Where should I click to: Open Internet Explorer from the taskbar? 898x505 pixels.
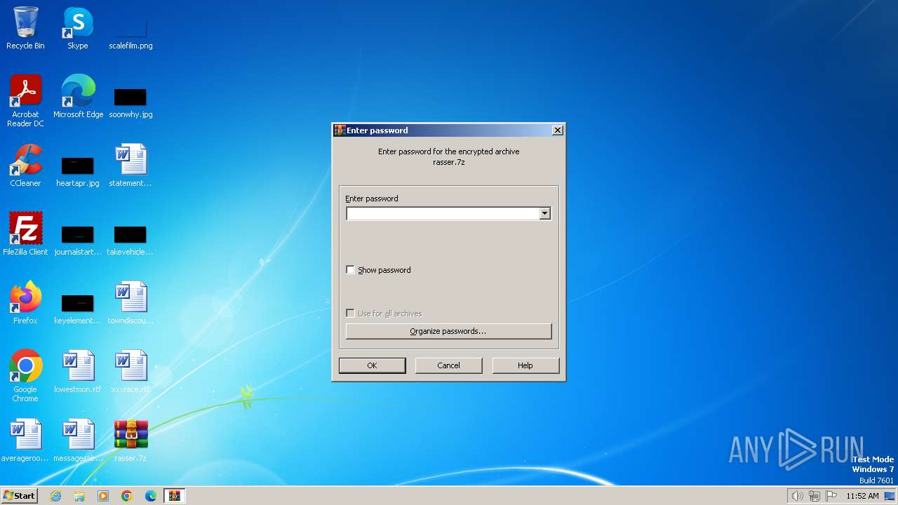click(55, 496)
